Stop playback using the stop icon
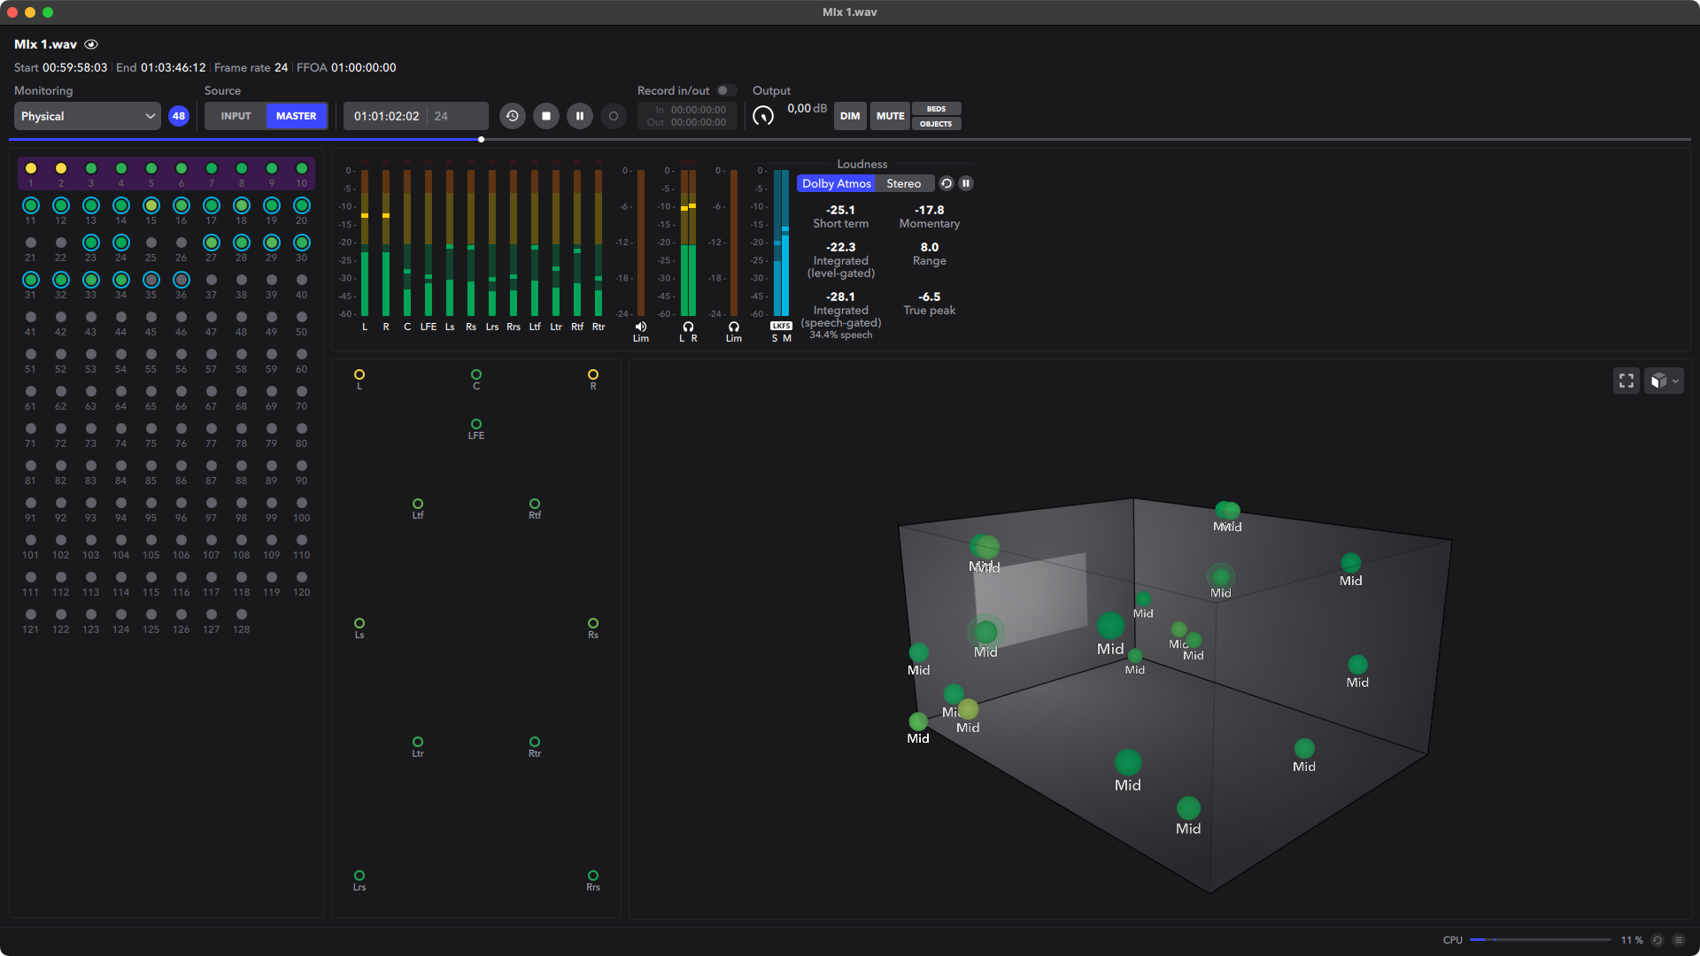Screen dimensions: 1700x956 click(546, 115)
